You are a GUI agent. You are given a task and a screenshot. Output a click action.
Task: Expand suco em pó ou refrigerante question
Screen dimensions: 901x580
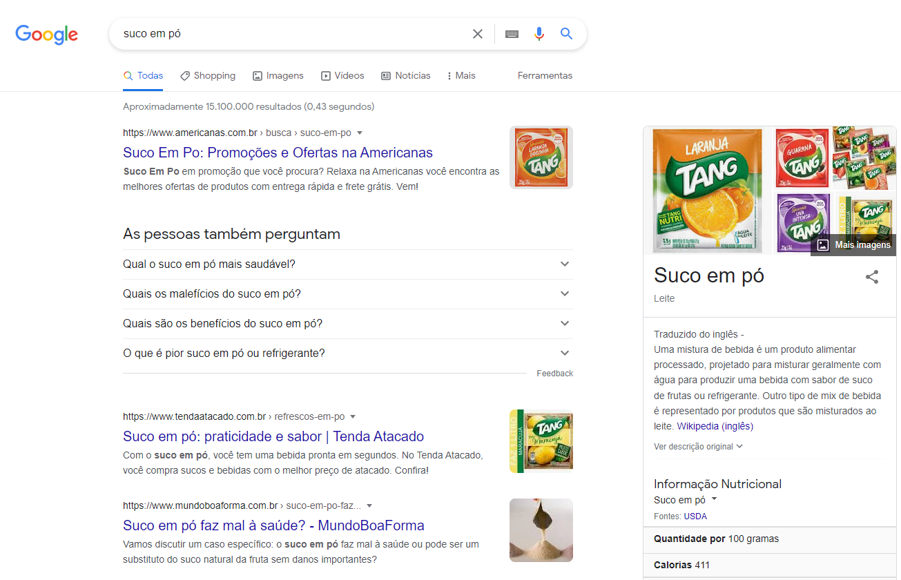tap(348, 354)
